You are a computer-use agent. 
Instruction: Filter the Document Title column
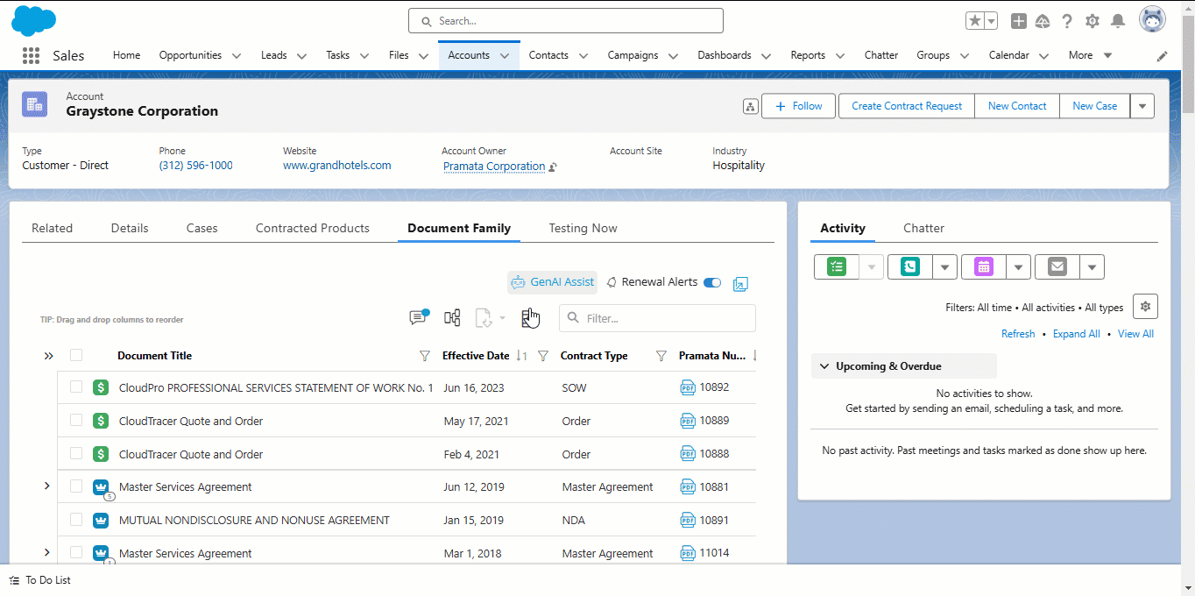[x=425, y=356]
